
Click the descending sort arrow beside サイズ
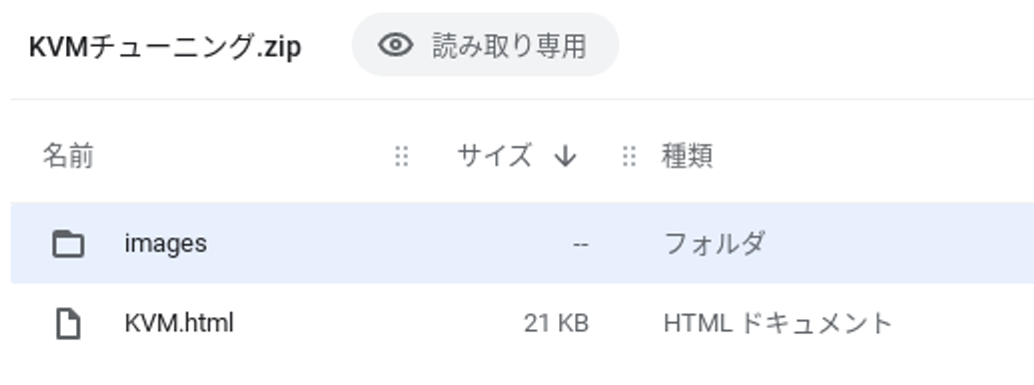565,157
